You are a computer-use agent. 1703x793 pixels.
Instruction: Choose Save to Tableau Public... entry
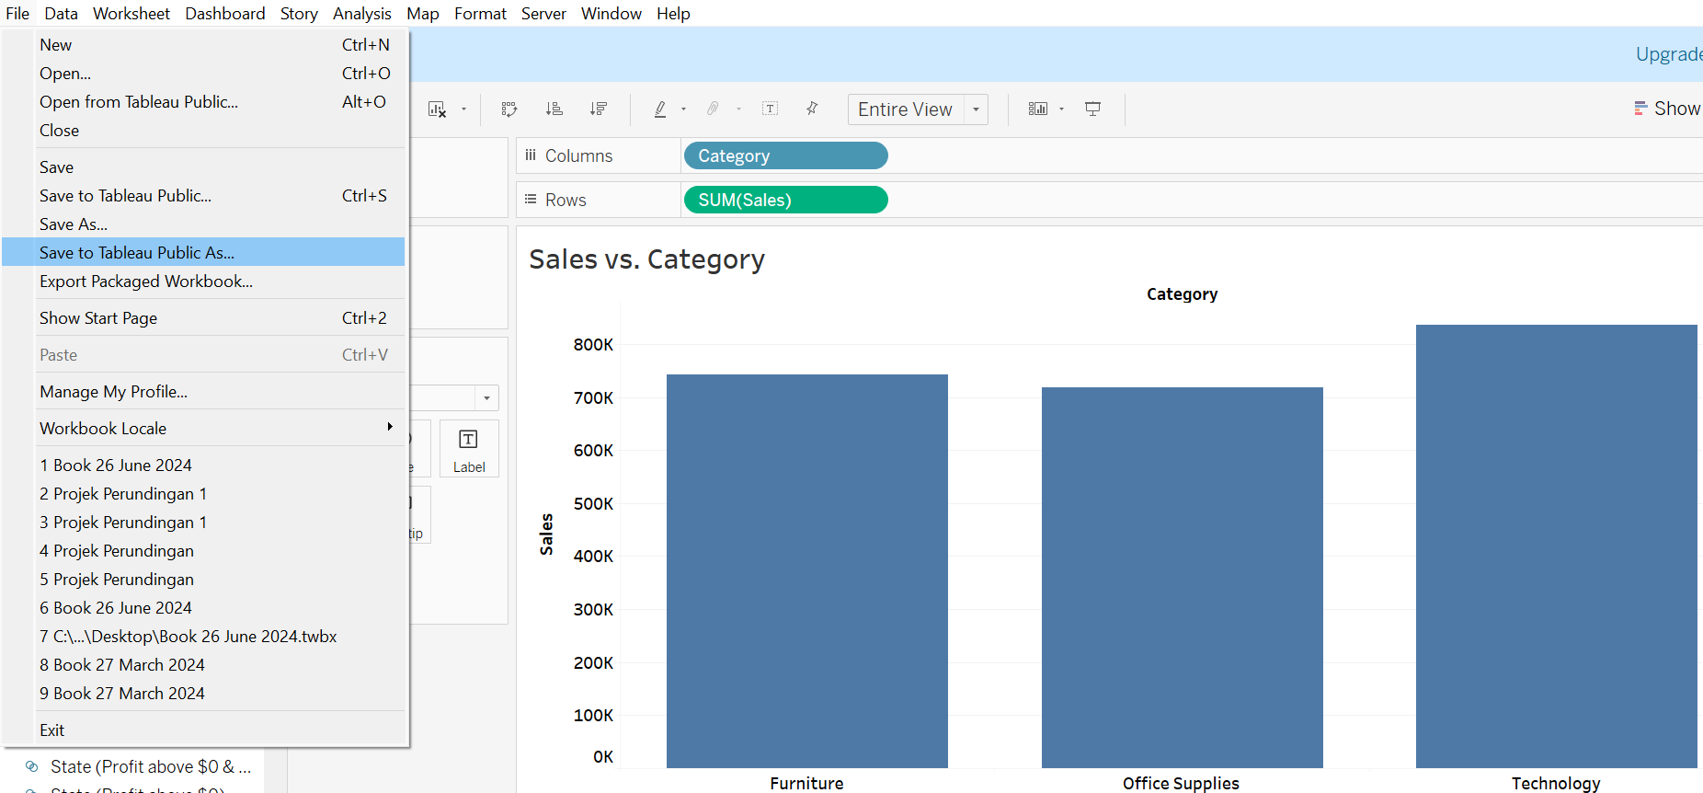coord(203,196)
